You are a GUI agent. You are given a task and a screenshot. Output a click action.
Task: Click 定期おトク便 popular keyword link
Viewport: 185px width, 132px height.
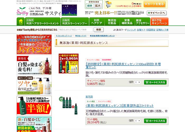(x=162, y=30)
